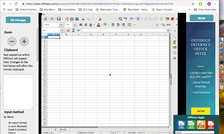The height and width of the screenshot is (134, 224).
Task: Click the Export as PDF icon
Action: 67,19
